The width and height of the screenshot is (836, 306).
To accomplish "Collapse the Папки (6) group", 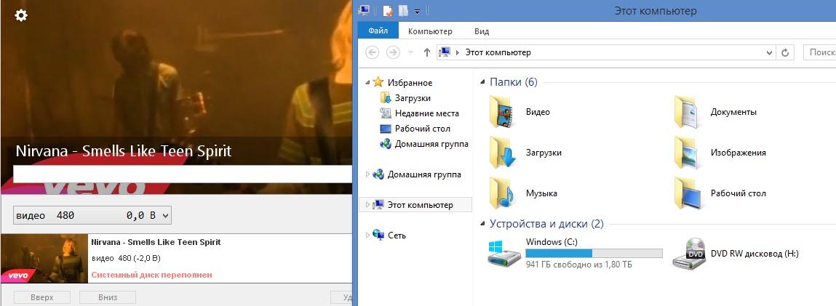I will 483,82.
